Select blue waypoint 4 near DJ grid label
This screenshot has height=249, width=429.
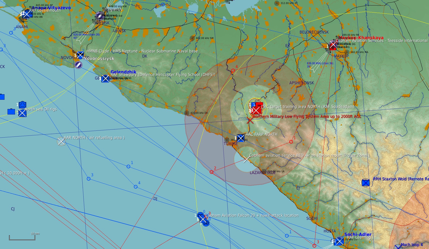136,187
